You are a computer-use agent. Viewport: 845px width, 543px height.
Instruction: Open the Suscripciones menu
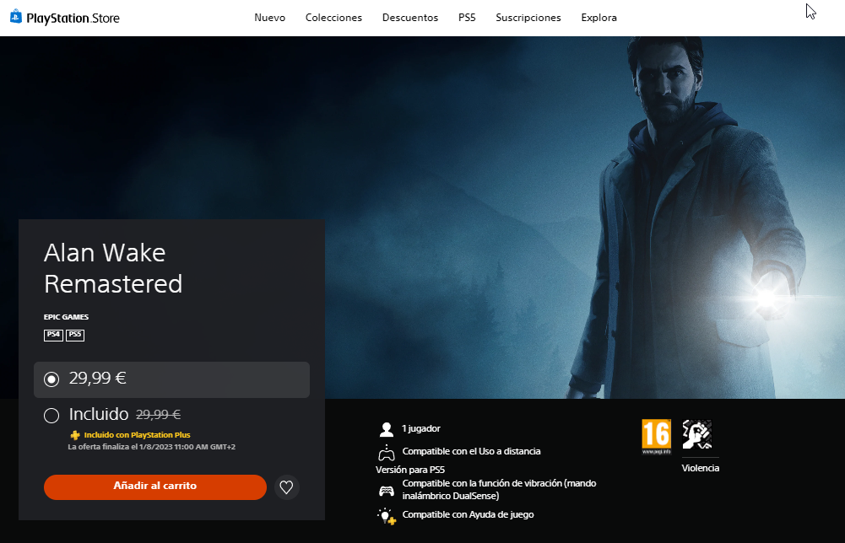click(528, 18)
